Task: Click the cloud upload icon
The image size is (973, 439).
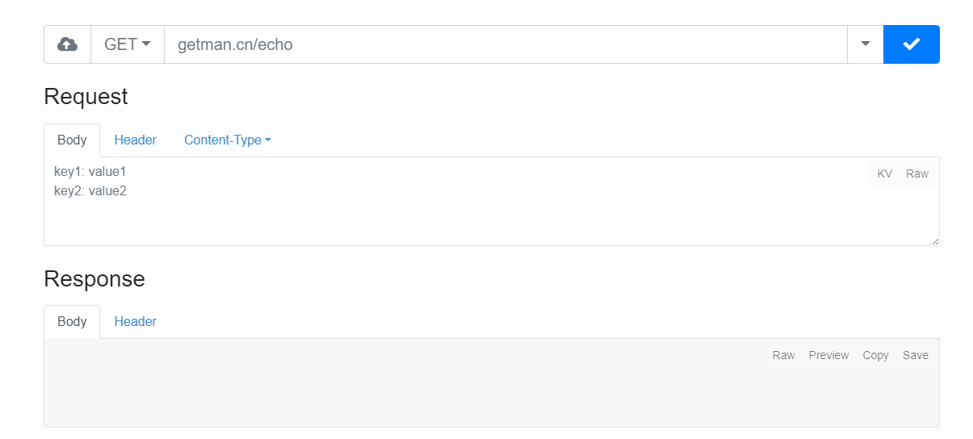Action: [67, 44]
